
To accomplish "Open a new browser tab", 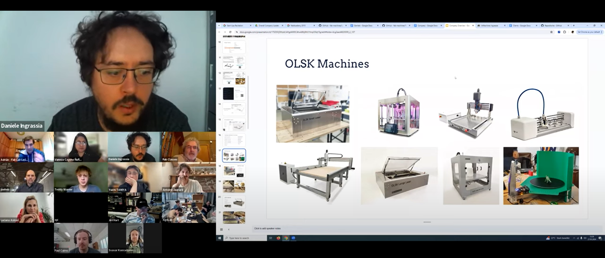I will pyautogui.click(x=573, y=25).
